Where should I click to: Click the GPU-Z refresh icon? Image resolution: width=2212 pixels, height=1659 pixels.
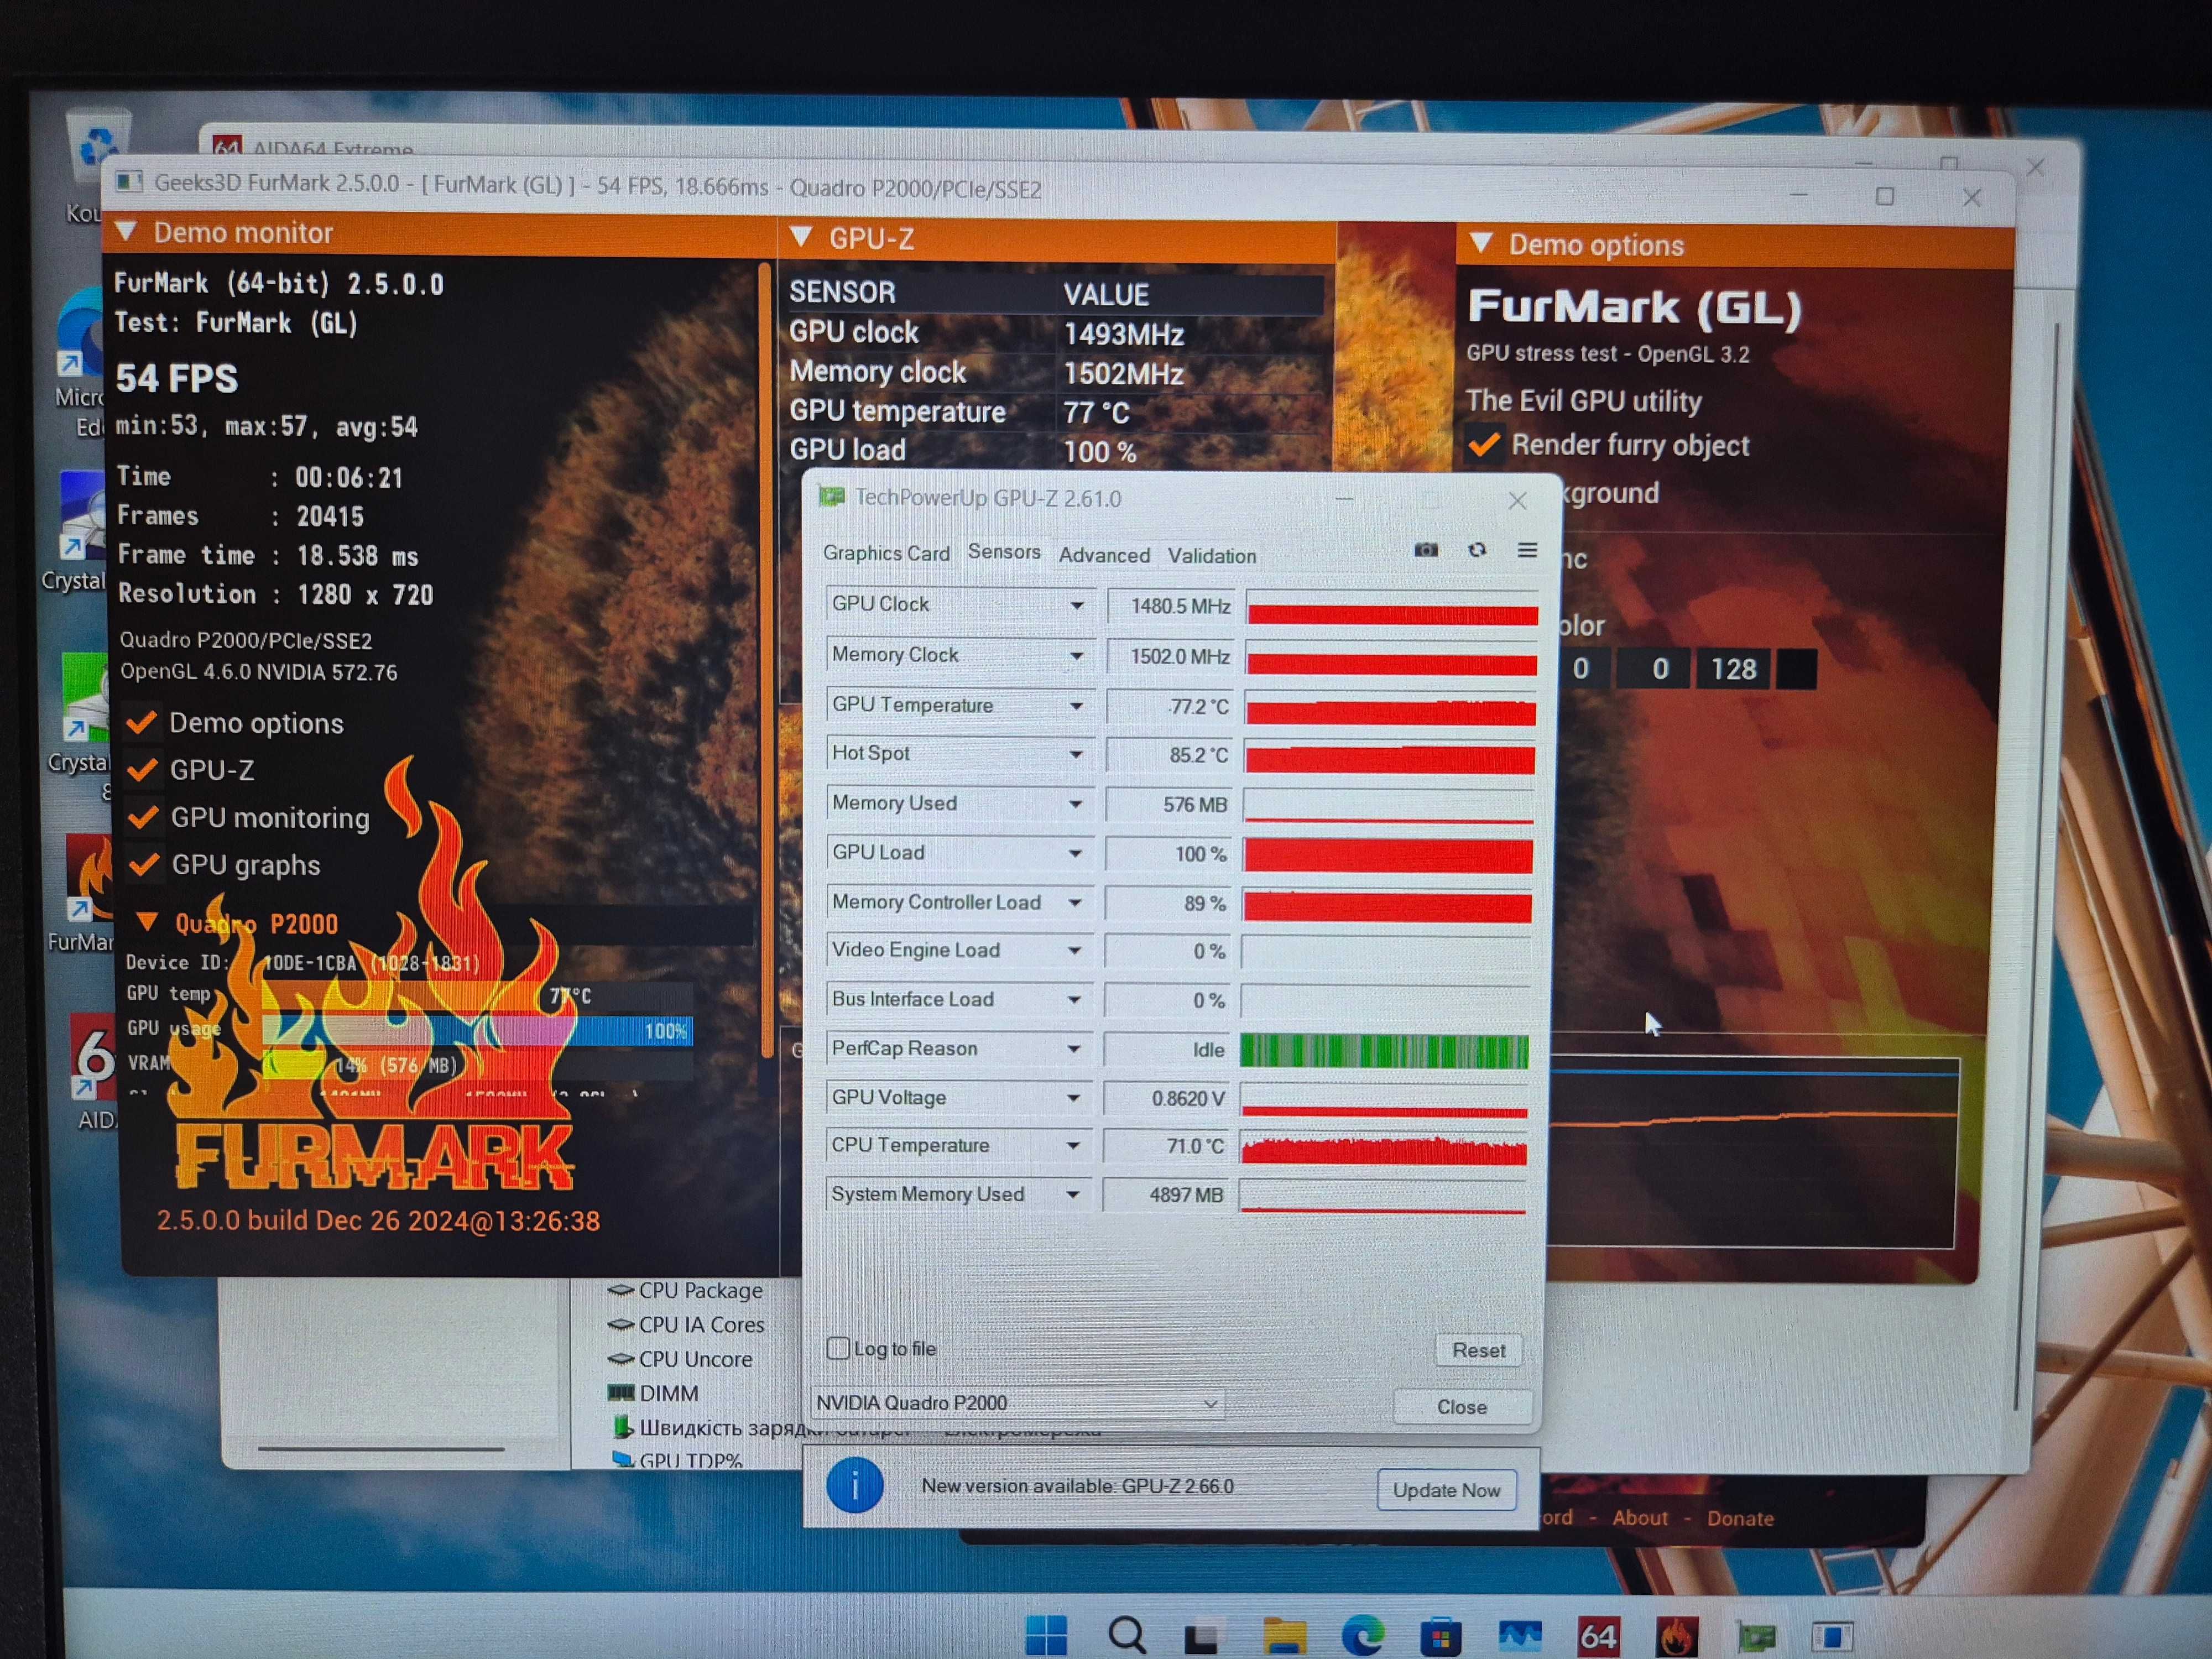[1477, 550]
